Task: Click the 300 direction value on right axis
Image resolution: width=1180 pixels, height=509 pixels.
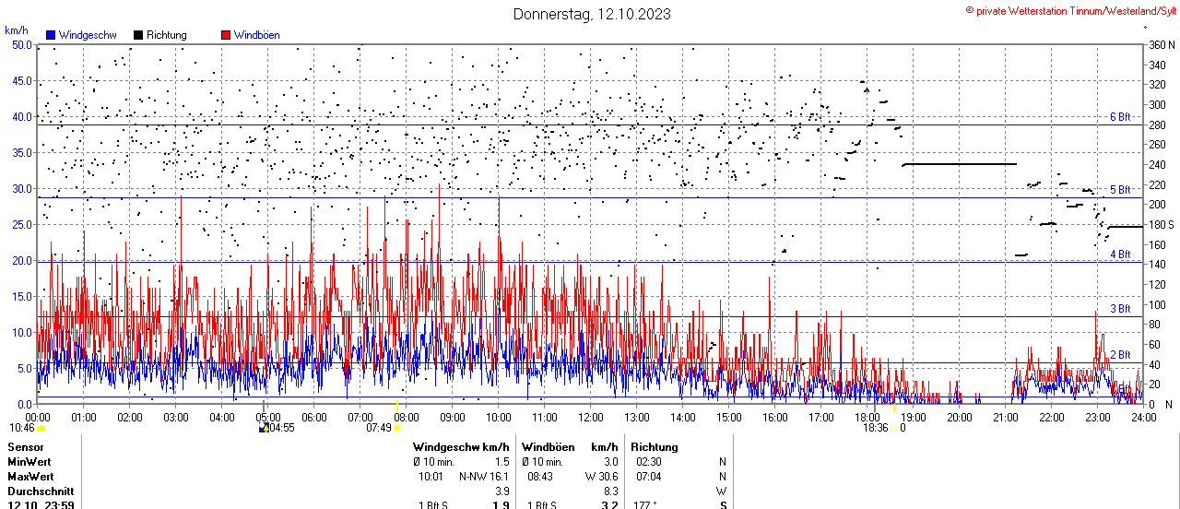Action: 1156,105
